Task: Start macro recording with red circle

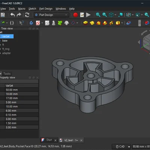Action: point(75,15)
